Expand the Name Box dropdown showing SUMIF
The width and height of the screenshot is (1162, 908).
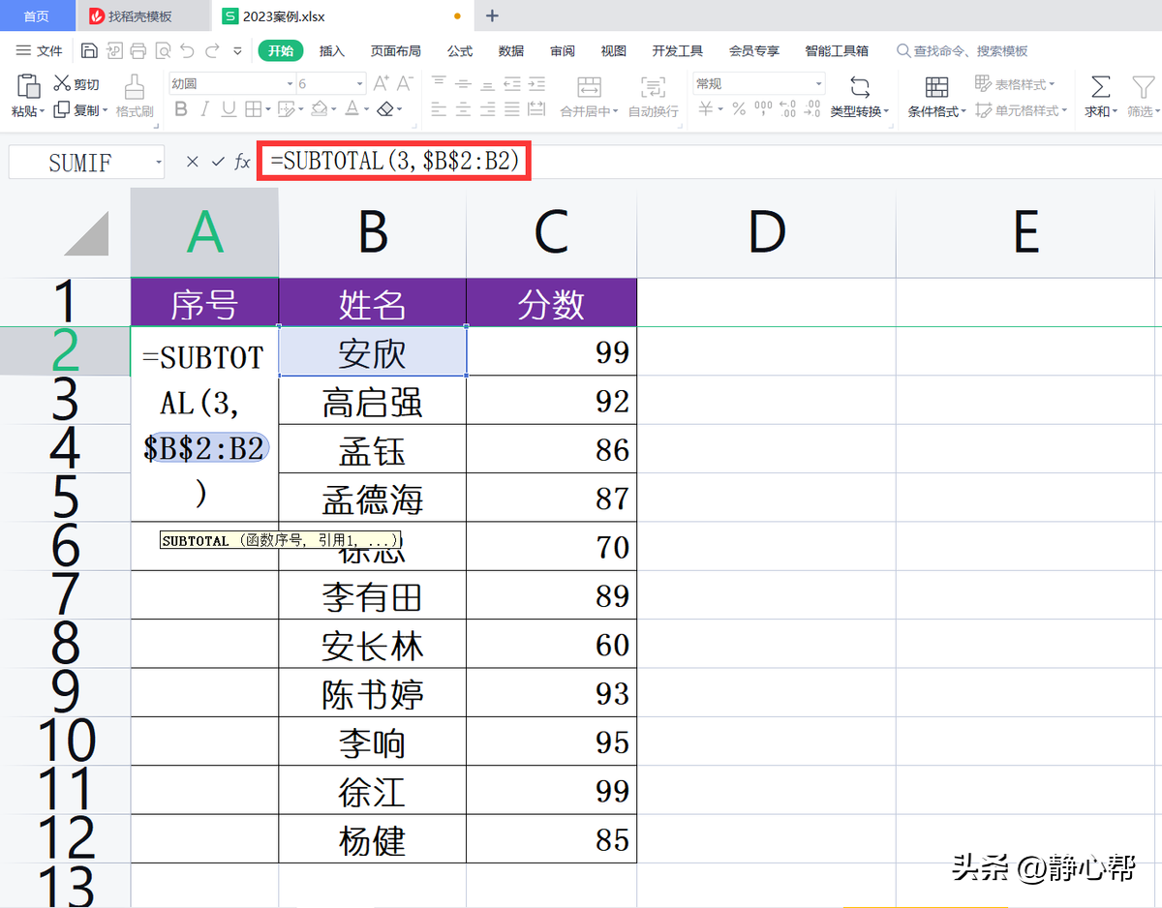[x=159, y=163]
